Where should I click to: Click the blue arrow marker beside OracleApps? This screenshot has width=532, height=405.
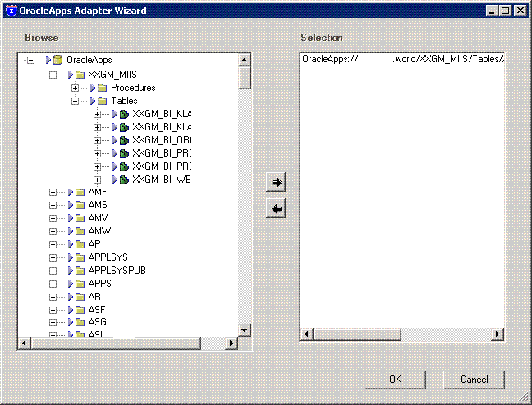(x=48, y=60)
